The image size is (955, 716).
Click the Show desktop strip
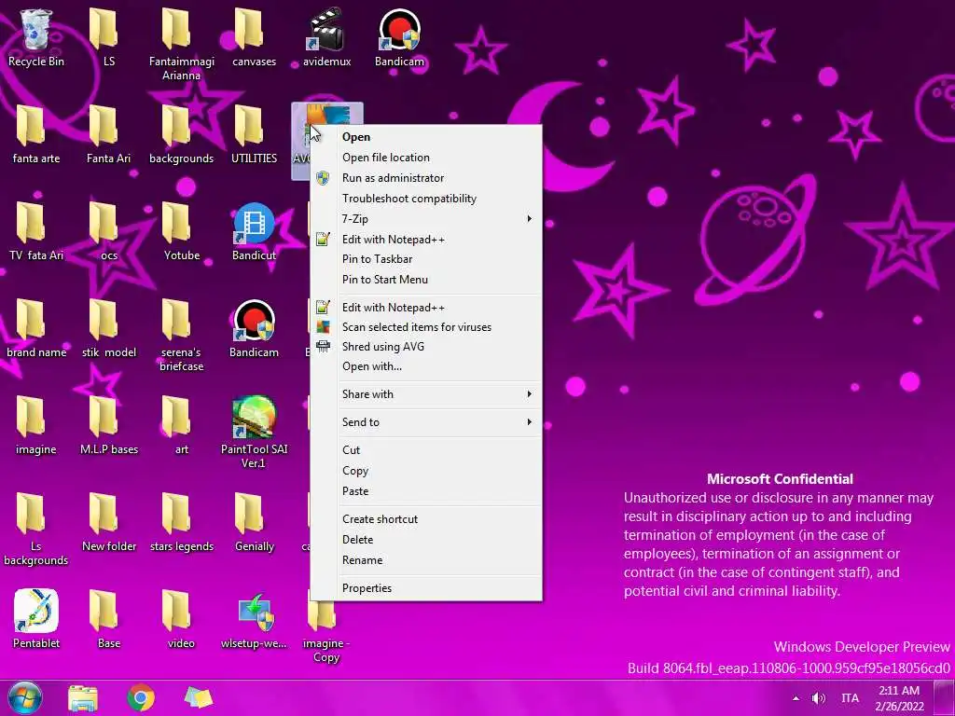945,697
